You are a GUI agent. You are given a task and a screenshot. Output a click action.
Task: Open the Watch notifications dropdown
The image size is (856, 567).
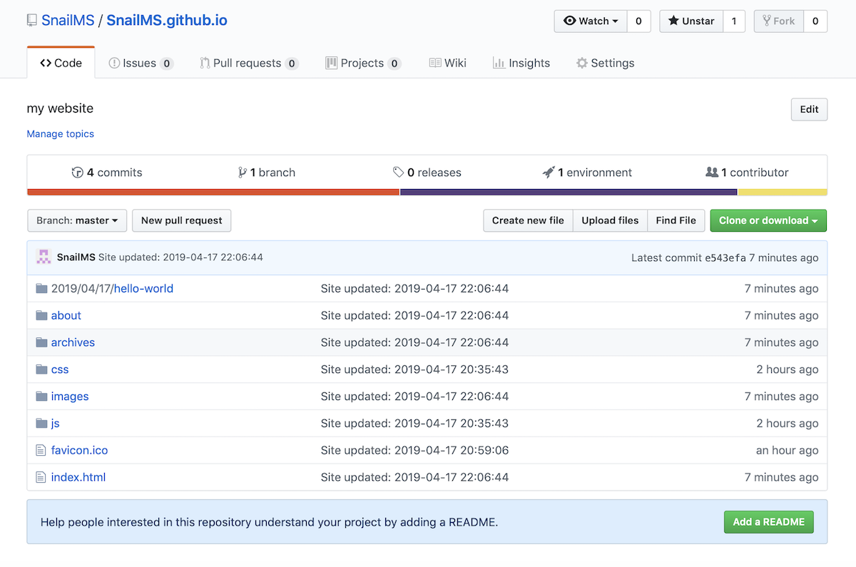tap(591, 21)
